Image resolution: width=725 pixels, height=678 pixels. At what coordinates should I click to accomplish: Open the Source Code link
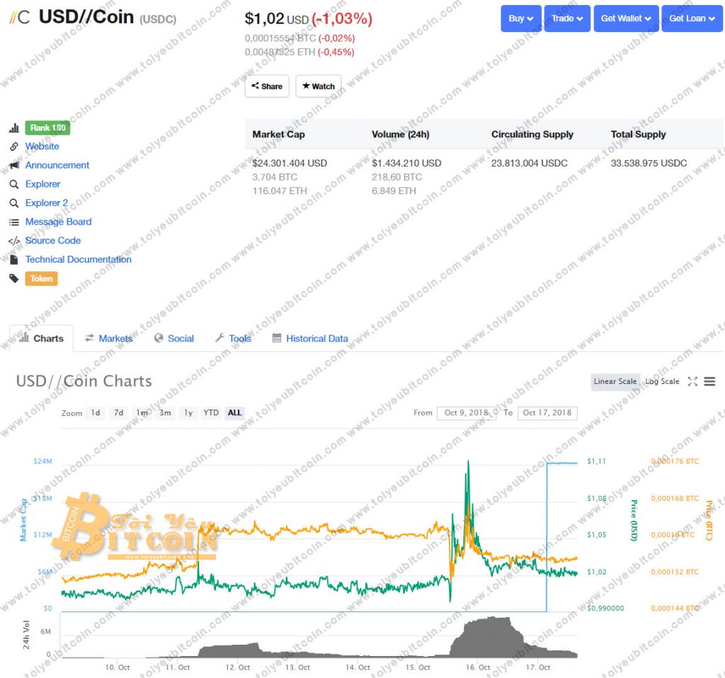[52, 241]
